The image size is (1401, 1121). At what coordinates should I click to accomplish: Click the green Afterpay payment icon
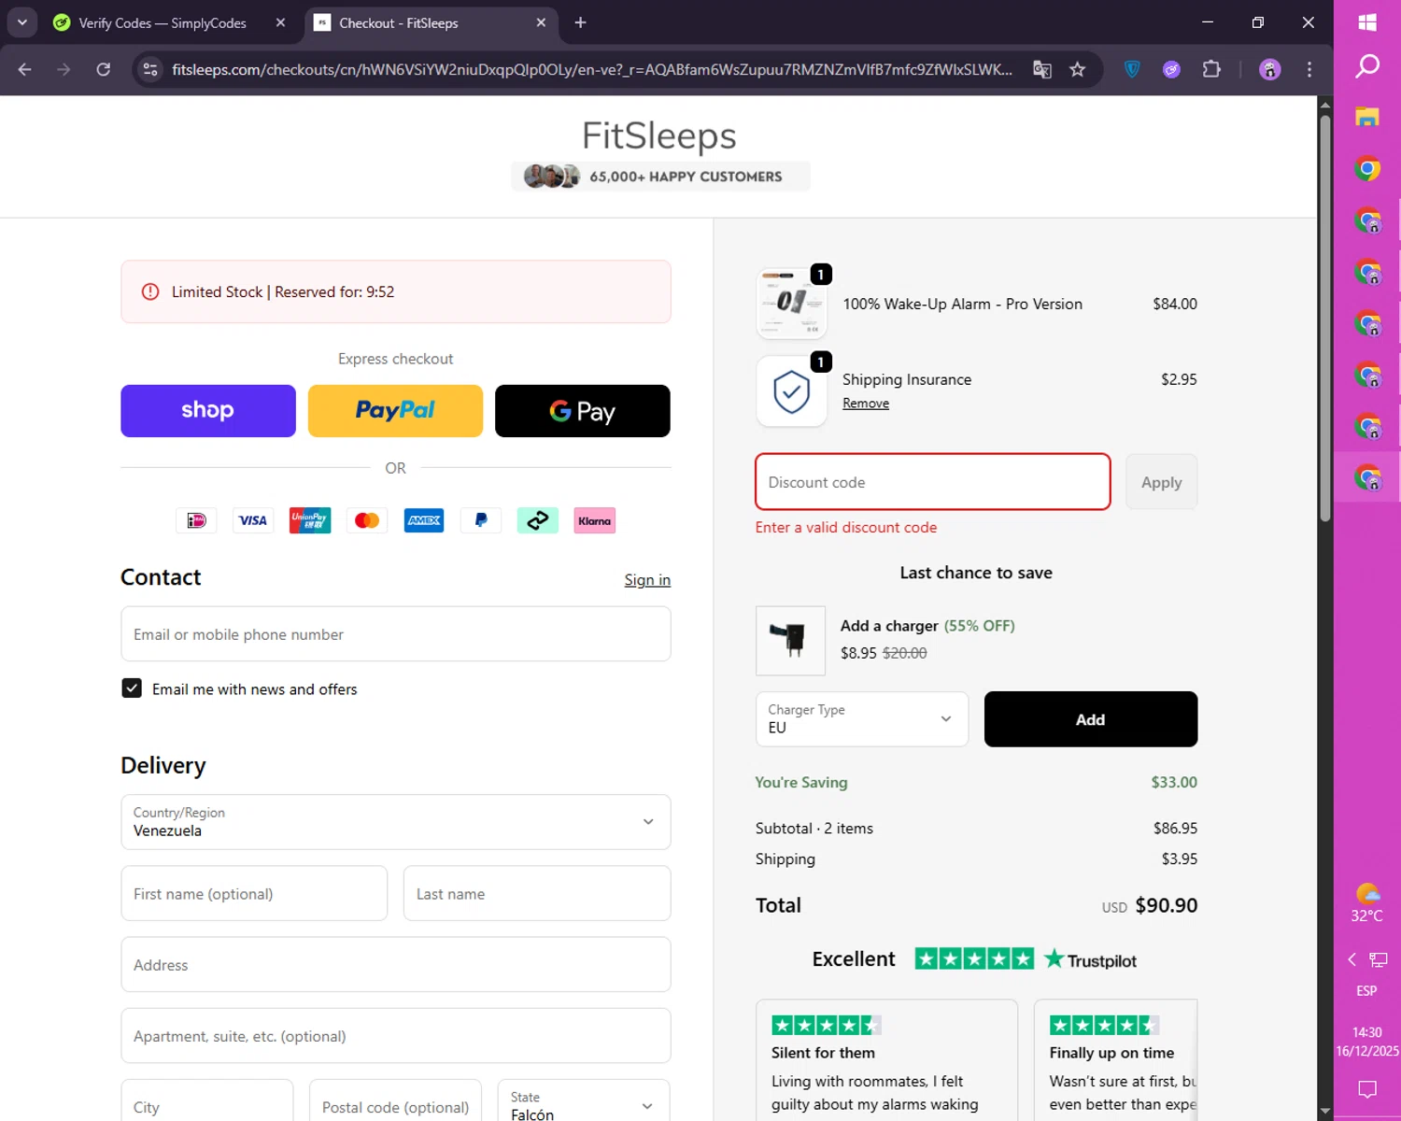538,520
